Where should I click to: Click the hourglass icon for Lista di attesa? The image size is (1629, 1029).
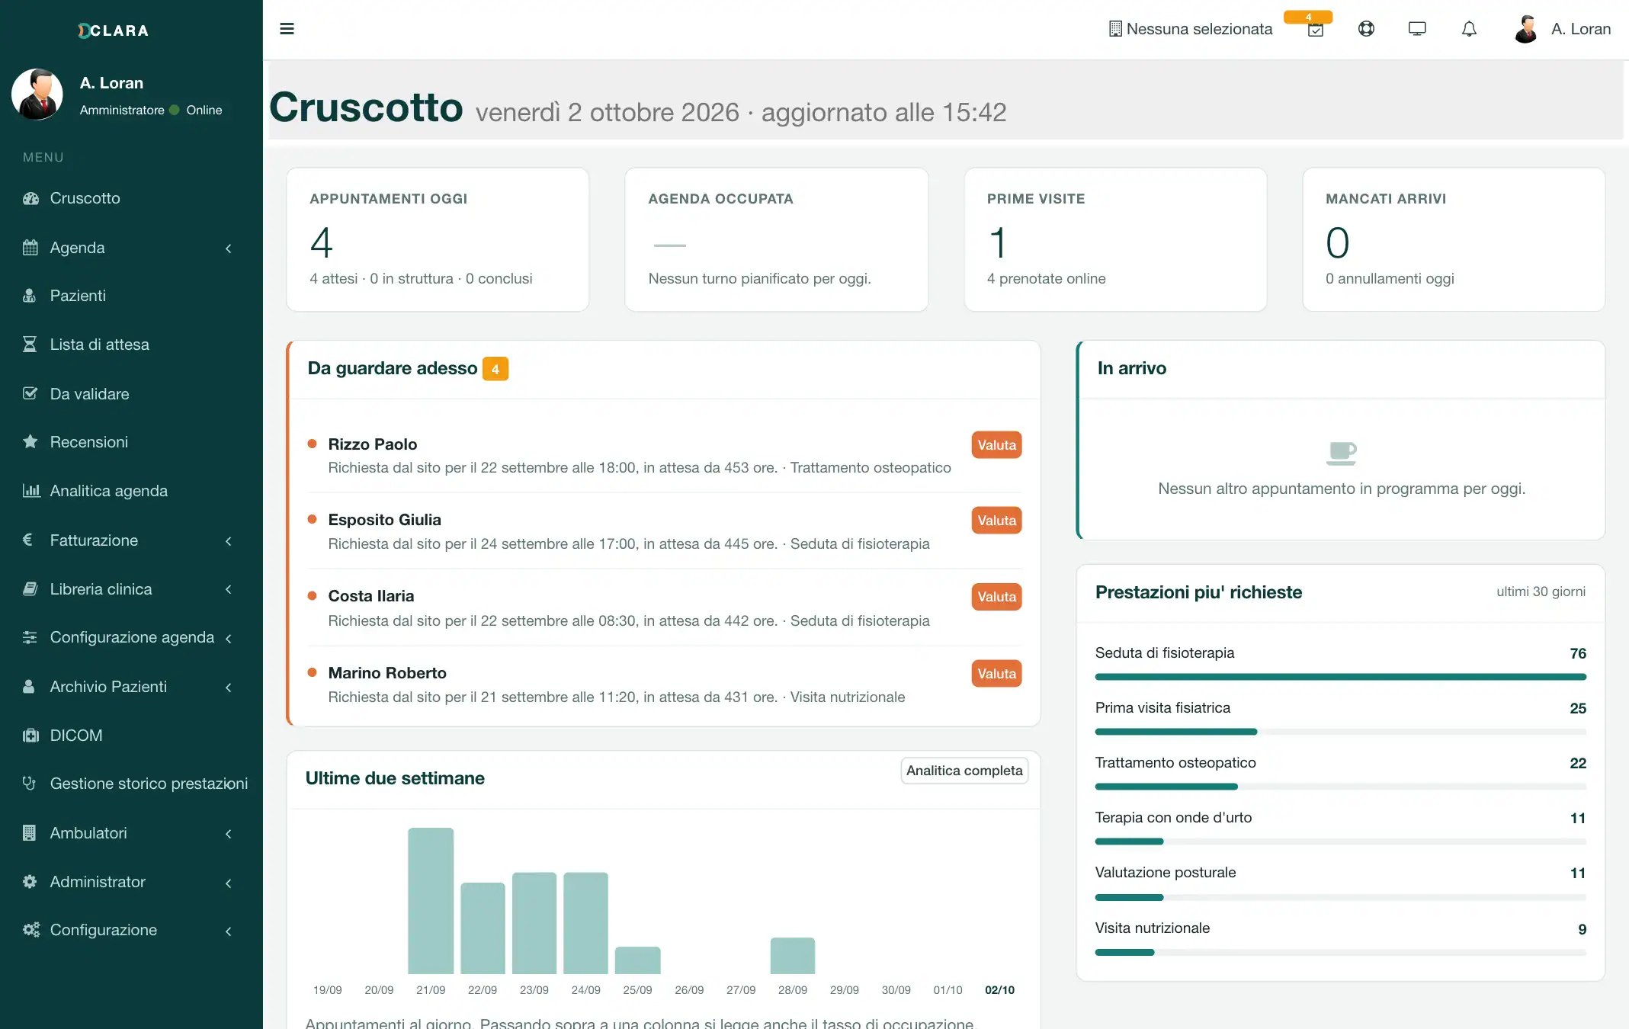click(x=30, y=345)
